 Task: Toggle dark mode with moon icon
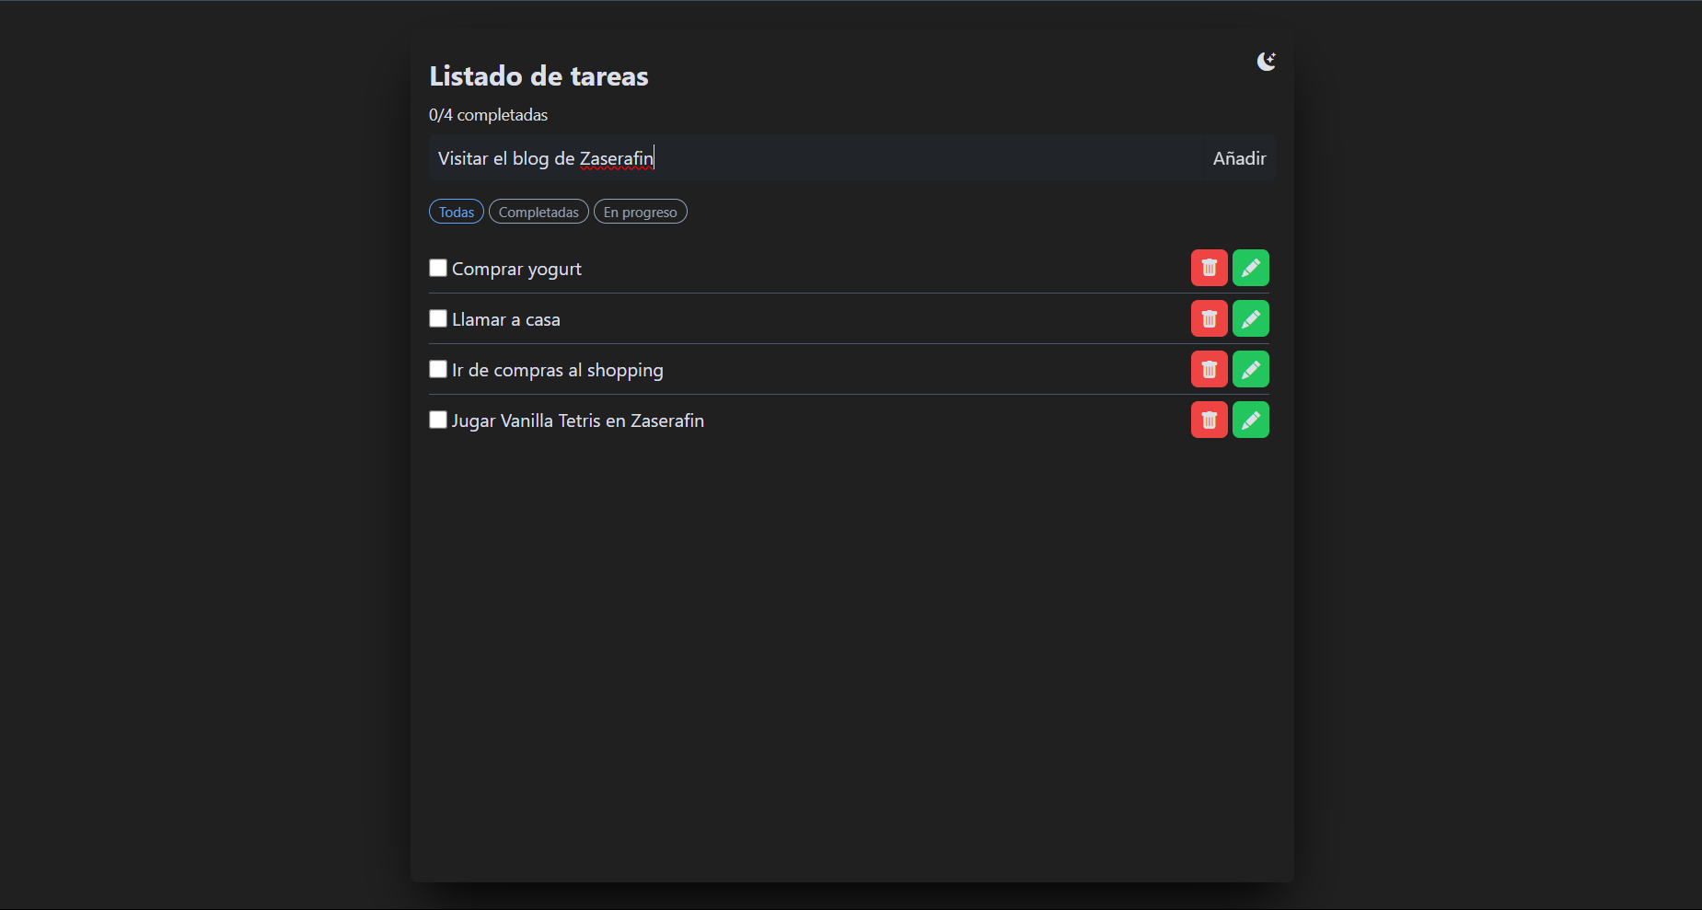[x=1267, y=61]
